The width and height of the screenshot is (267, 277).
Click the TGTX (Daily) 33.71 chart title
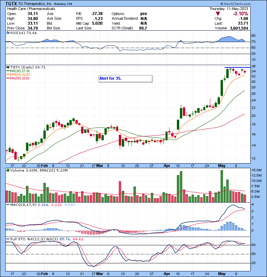point(28,67)
